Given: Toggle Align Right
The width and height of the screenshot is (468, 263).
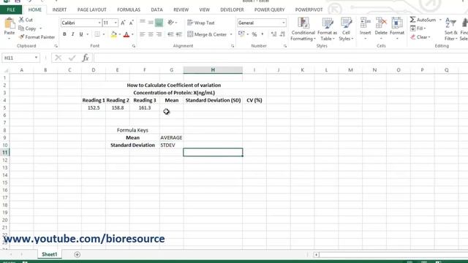Looking at the screenshot, I should pyautogui.click(x=159, y=34).
